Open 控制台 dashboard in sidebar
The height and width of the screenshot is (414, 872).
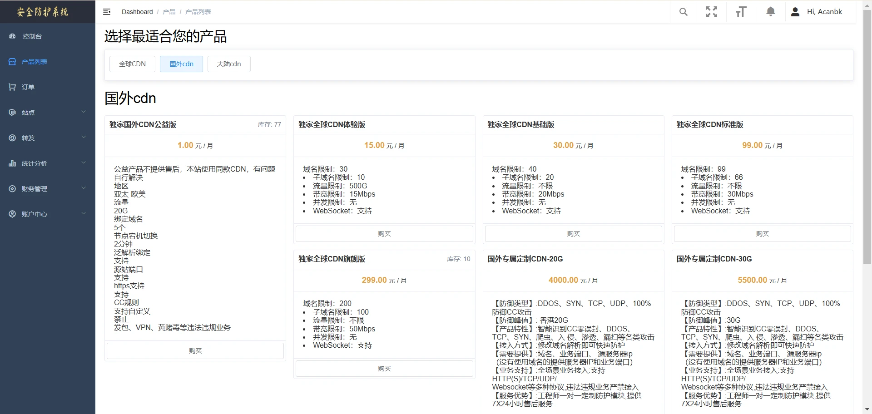pos(32,36)
